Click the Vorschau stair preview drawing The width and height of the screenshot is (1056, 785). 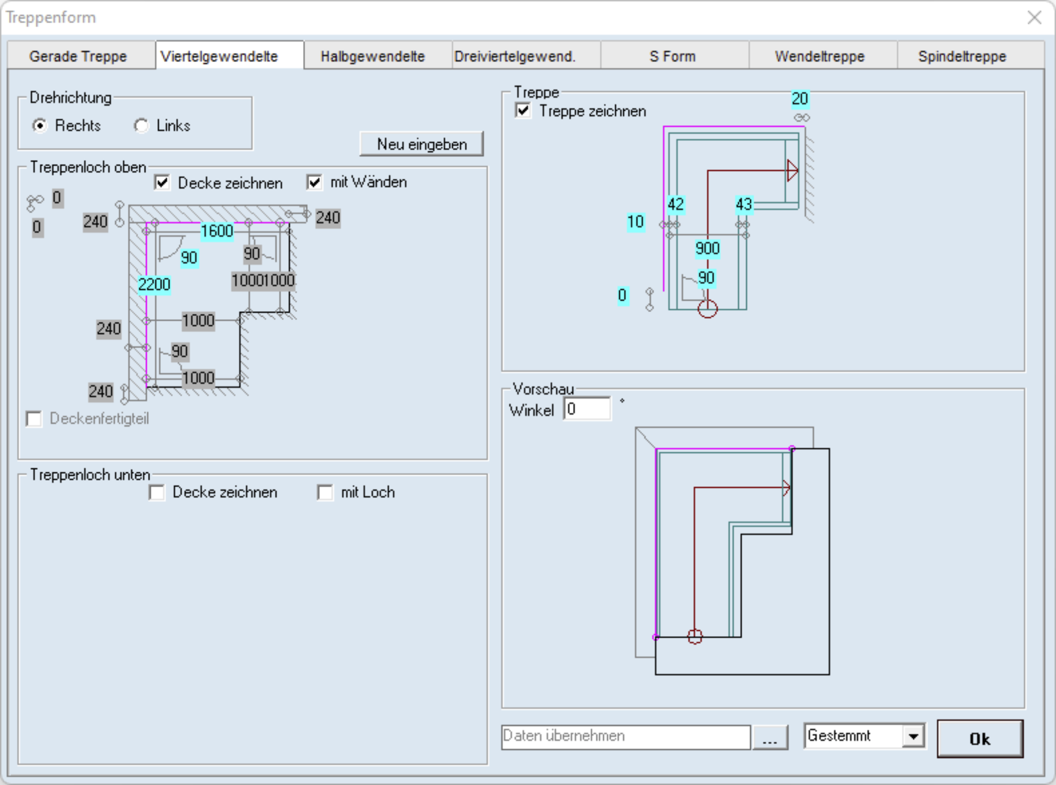click(x=732, y=551)
